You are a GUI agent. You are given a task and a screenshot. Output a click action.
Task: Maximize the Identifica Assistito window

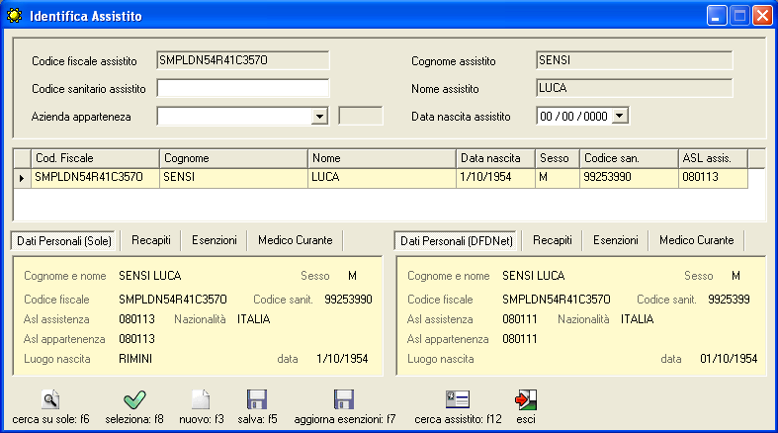[x=739, y=16]
